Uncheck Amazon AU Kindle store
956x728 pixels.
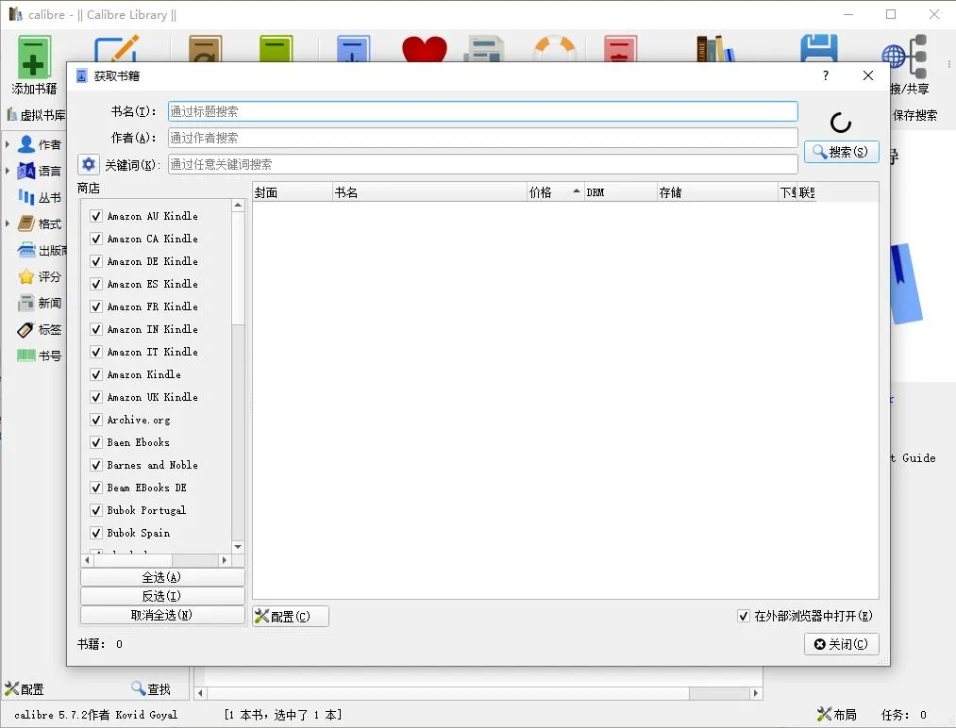95,216
